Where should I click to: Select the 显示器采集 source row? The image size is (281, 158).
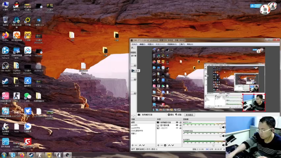click(169, 125)
